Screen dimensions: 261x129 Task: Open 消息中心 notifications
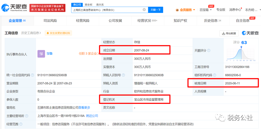coord(235,10)
